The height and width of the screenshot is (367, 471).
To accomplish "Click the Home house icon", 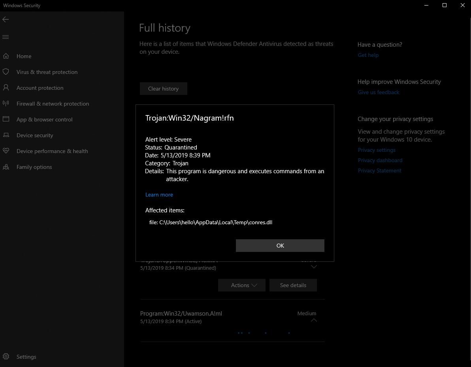I will point(6,56).
